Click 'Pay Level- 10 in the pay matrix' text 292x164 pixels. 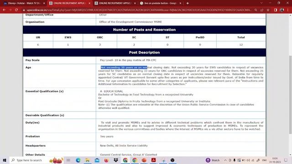pyautogui.click(x=128, y=60)
